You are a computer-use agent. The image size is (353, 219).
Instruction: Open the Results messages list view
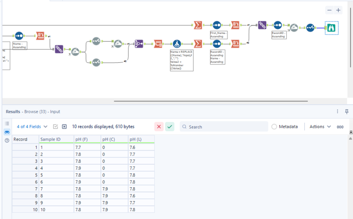point(7,124)
